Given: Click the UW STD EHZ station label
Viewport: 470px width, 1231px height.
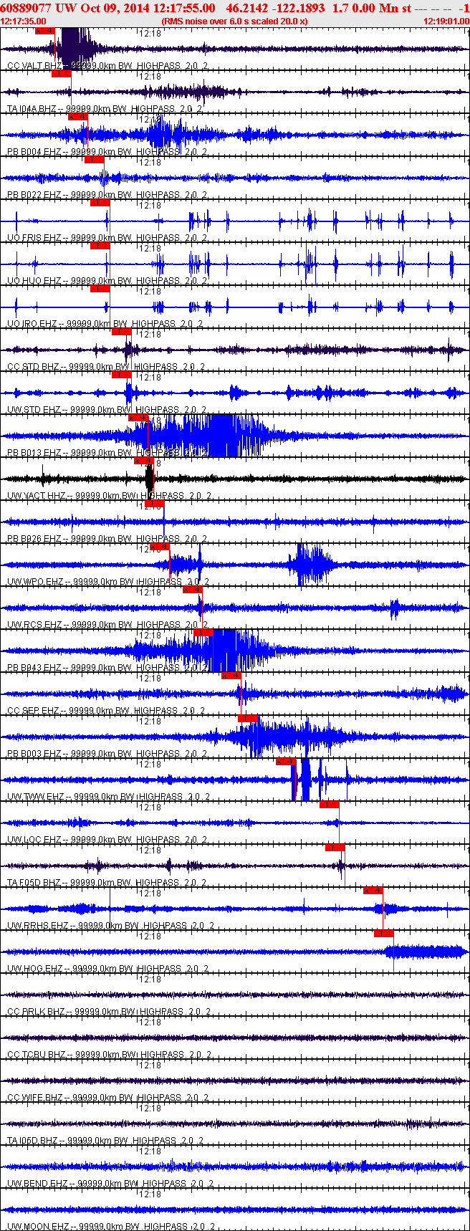Looking at the screenshot, I should click(x=34, y=410).
